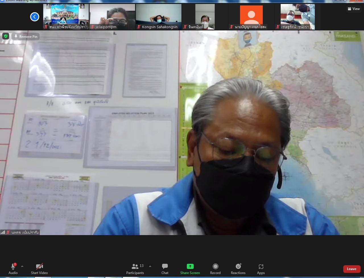Click the green encryption shield icon
Screen dimensions: 364x278
pos(6,36)
